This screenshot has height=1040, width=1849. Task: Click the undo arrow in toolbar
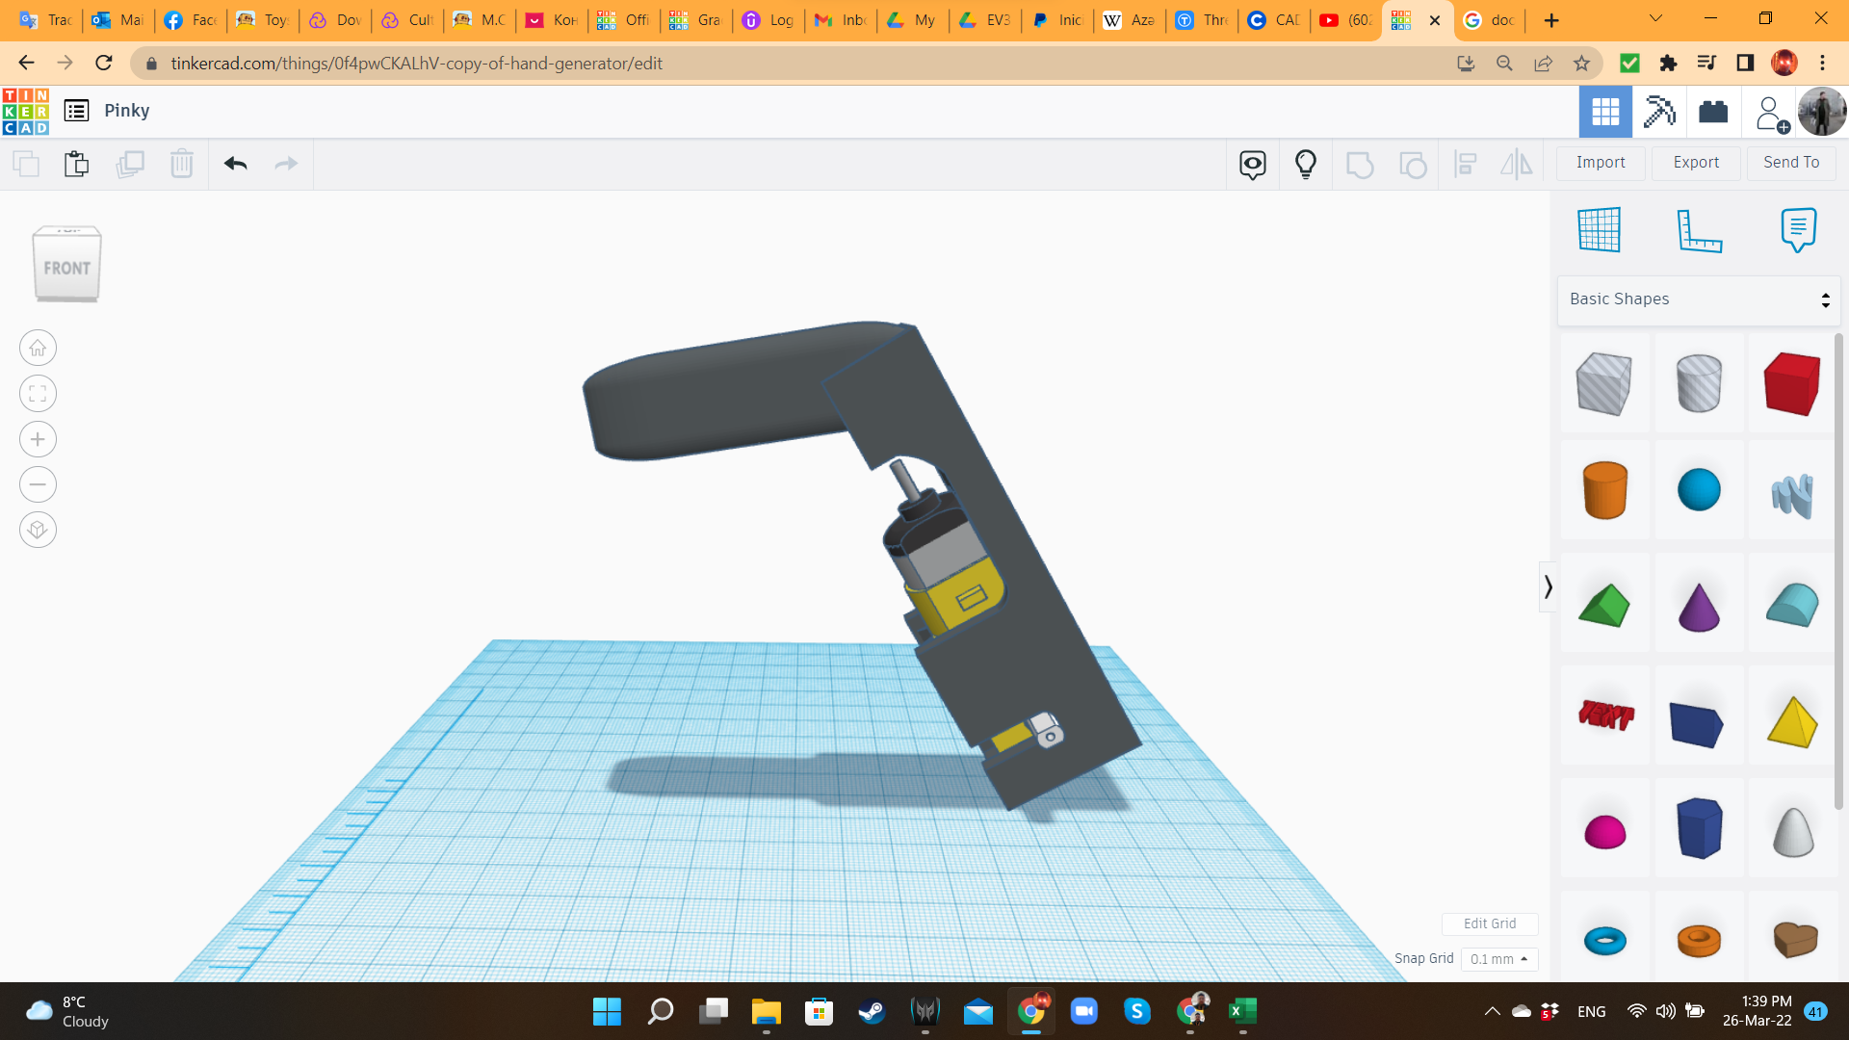[x=236, y=164]
